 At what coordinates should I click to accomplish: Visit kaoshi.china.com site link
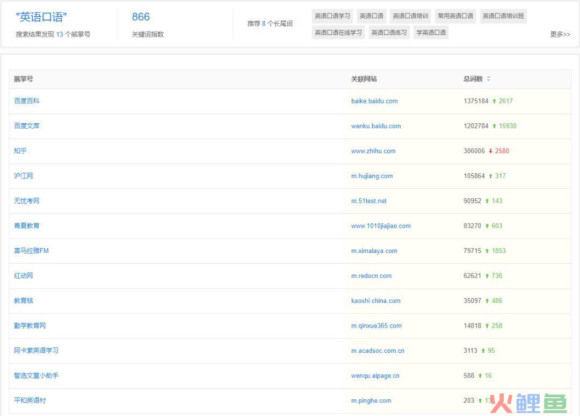point(376,300)
